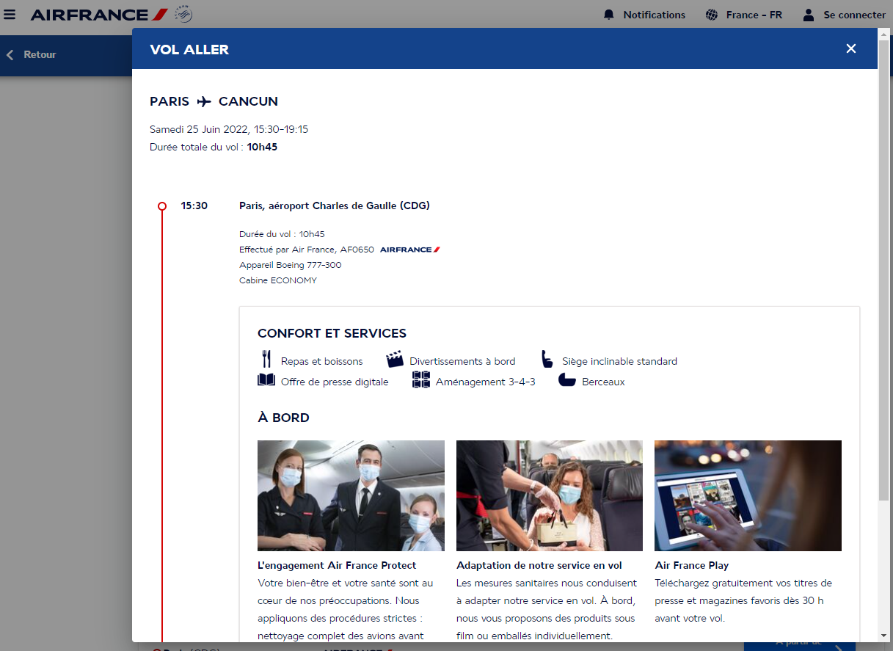Click the Samedi 25 Juin 2022 date line

click(x=229, y=130)
